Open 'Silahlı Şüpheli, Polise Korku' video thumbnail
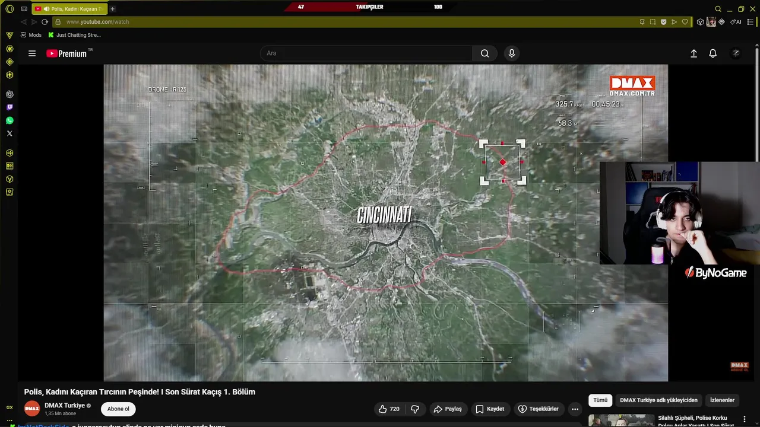 pyautogui.click(x=621, y=420)
